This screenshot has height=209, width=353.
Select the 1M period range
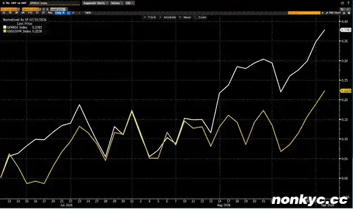[x=16, y=13]
